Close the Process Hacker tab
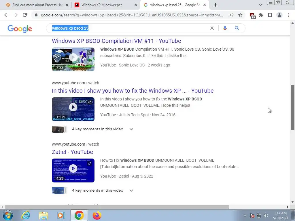This screenshot has width=295, height=221. point(67,5)
